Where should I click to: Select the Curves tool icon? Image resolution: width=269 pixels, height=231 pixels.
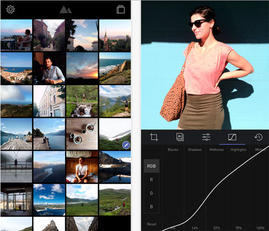point(232,137)
